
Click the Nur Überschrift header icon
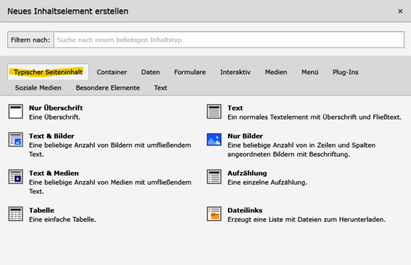point(15,111)
